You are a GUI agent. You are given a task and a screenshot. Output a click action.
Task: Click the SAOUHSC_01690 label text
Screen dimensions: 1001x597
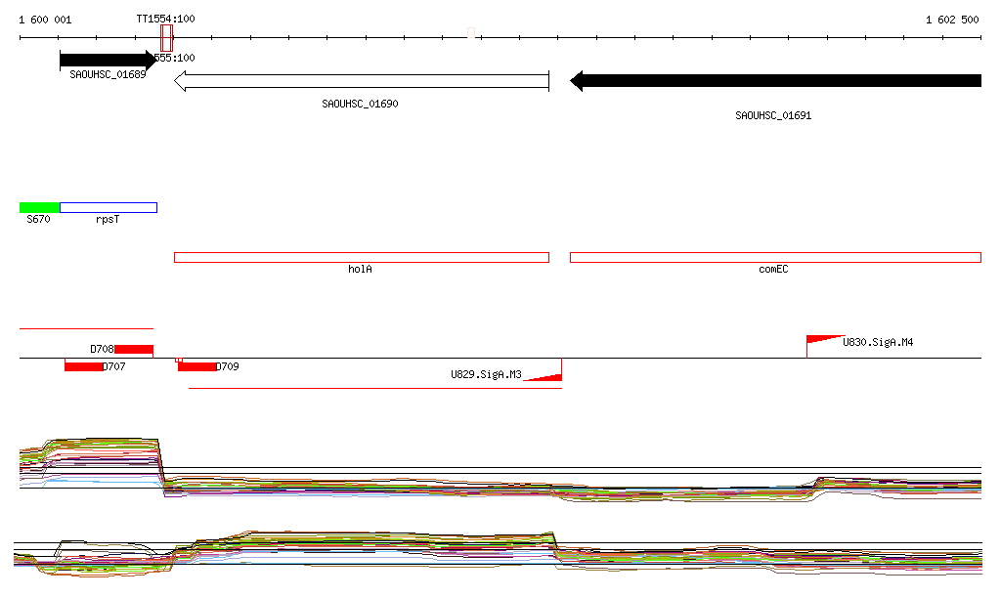coord(360,104)
